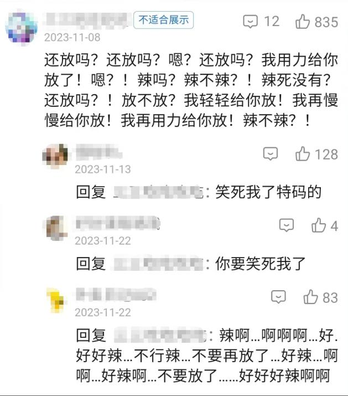Open avatar of the 2023-11-13 replier
This screenshot has width=348, height=396.
55,155
